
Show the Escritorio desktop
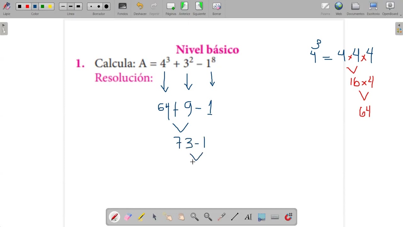373,9
